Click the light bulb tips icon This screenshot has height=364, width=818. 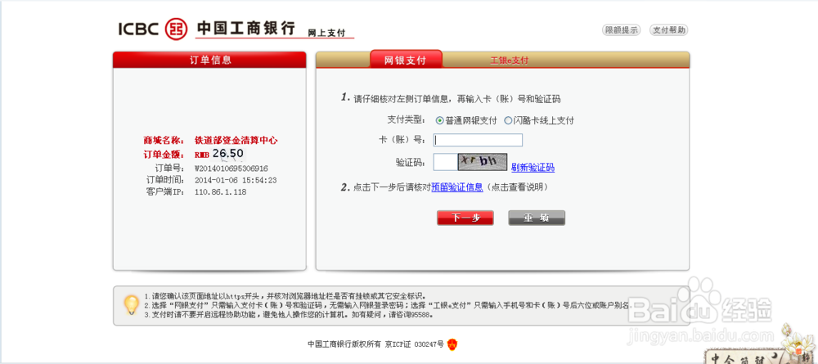coord(131,304)
